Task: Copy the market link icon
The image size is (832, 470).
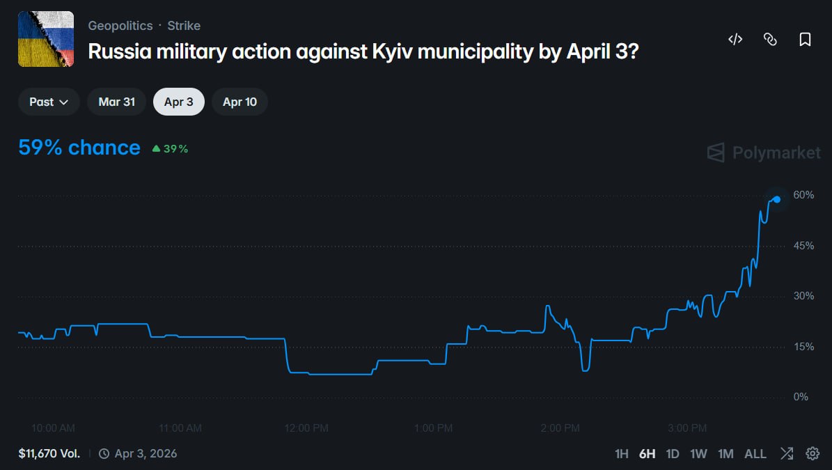Action: click(x=770, y=40)
